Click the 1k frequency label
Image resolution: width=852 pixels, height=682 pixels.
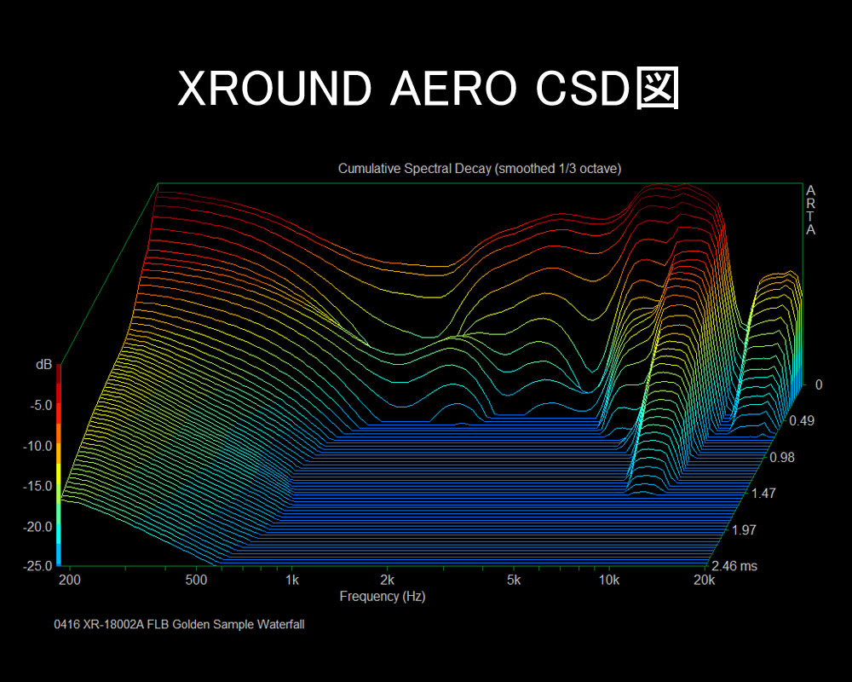292,580
